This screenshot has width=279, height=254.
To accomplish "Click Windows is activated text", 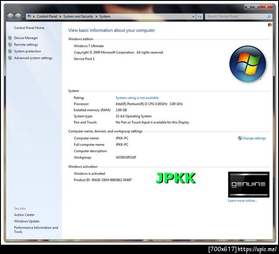I will pos(89,174).
